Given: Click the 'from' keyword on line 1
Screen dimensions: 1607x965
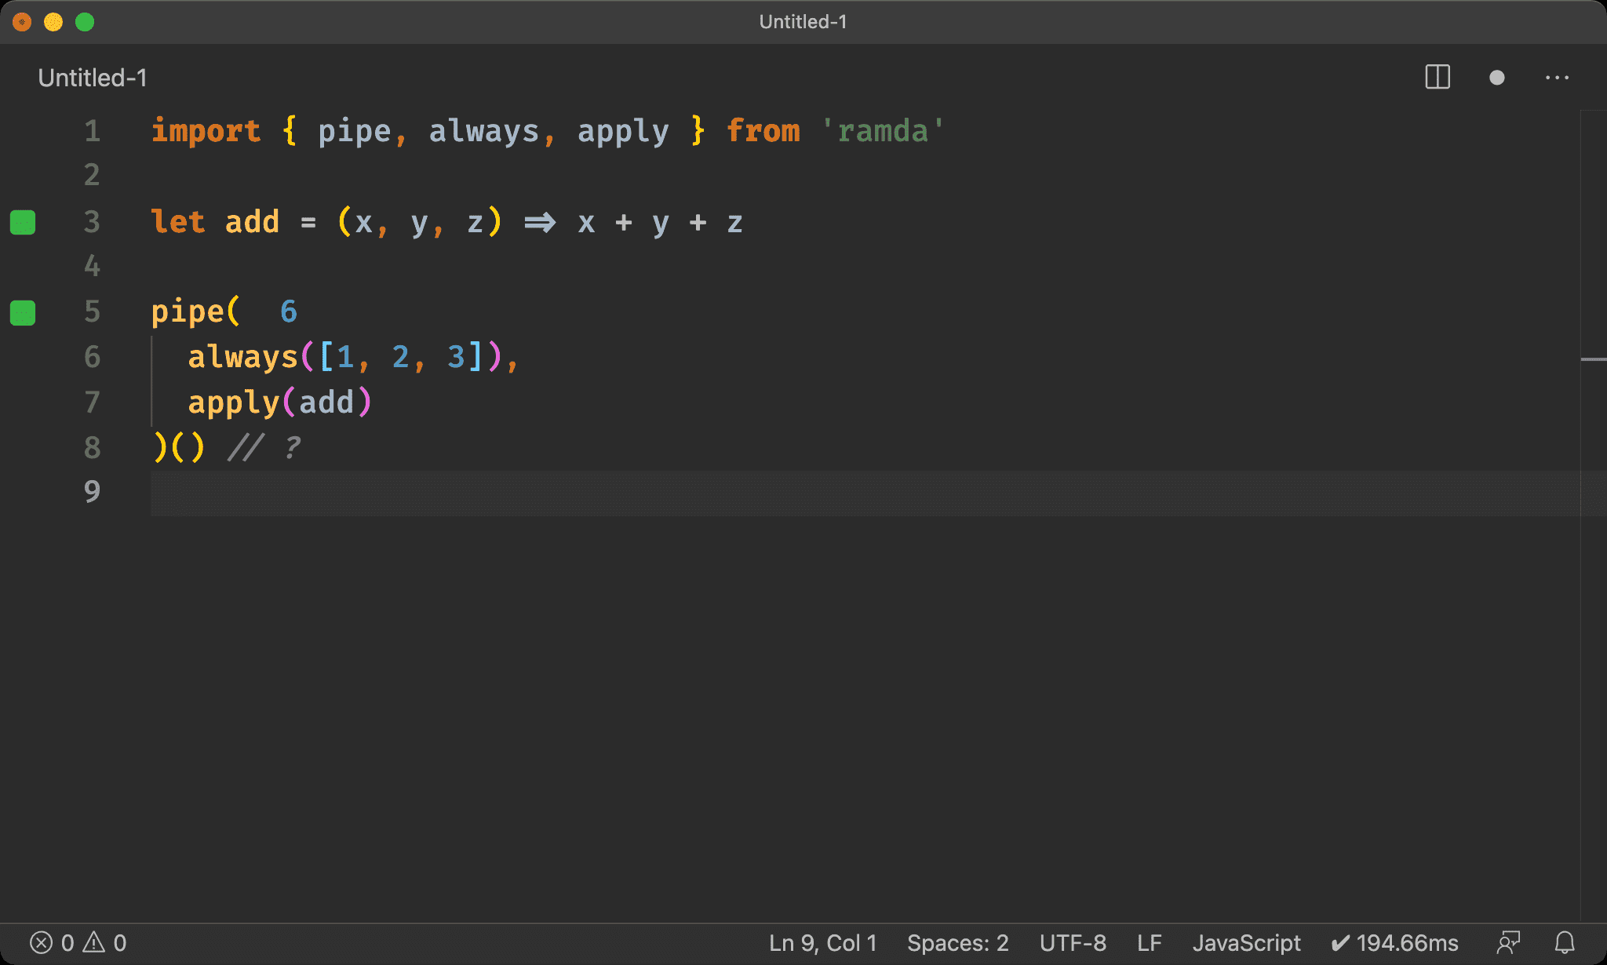Looking at the screenshot, I should click(763, 131).
